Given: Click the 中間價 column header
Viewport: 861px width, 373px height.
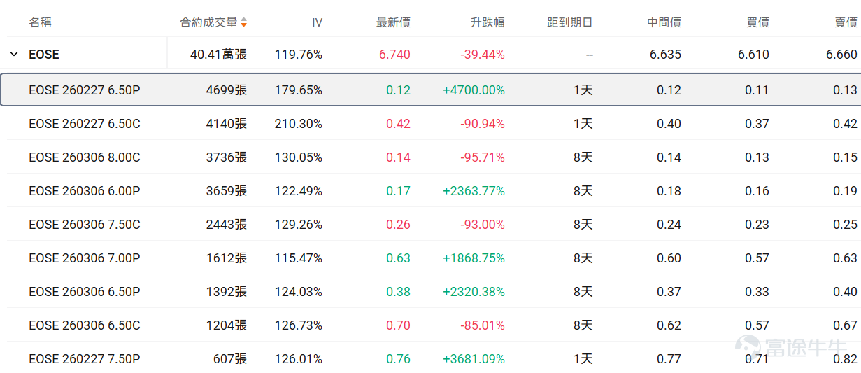Looking at the screenshot, I should pos(664,23).
